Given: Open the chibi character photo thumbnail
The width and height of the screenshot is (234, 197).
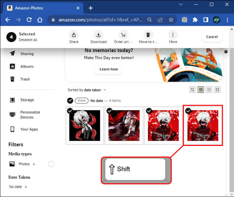Looking at the screenshot, I should (x=85, y=126).
